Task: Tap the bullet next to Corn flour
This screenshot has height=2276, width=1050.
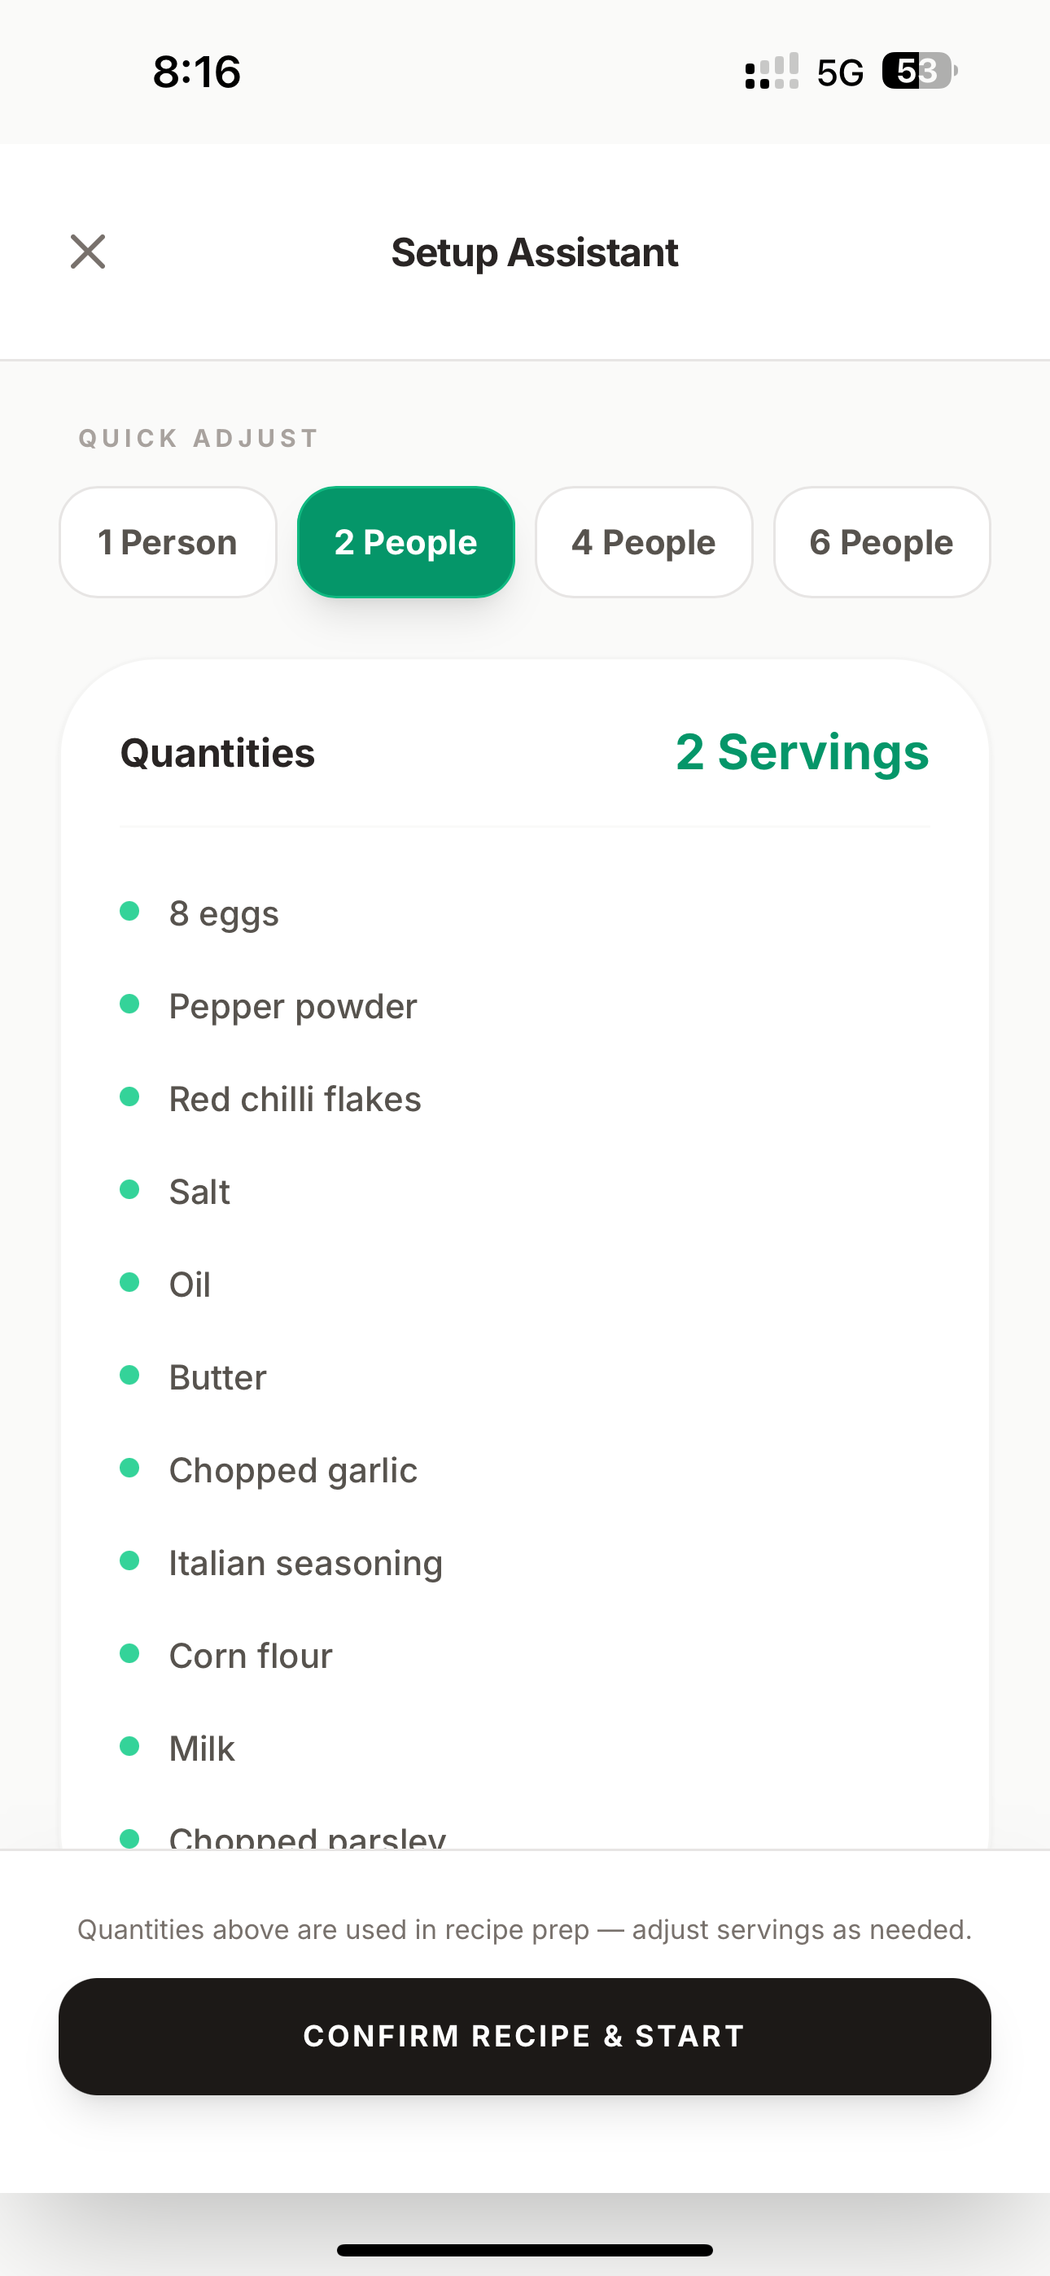Action: coord(130,1653)
